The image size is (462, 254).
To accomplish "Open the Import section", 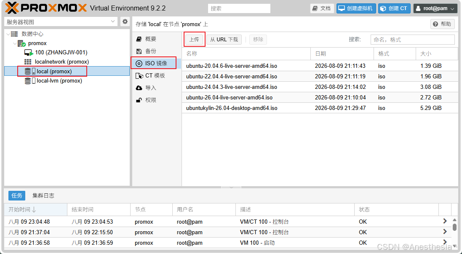I will 156,88.
